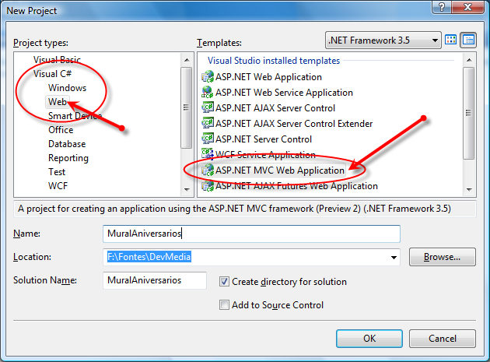Pick the ASP.NET AJAX Server Control Extender icon
Image resolution: width=490 pixels, height=362 pixels.
pos(208,124)
